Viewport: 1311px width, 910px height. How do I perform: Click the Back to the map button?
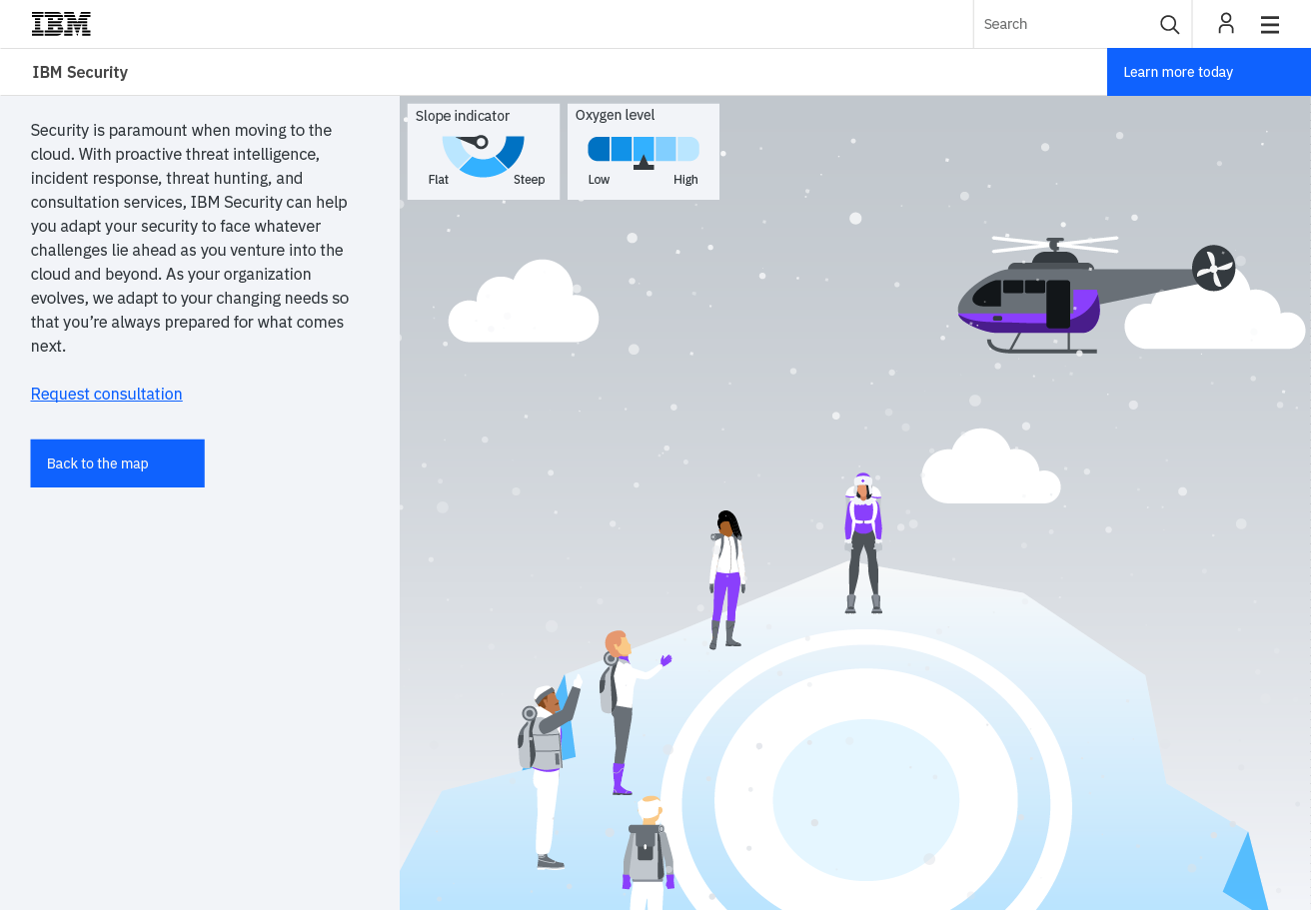click(x=118, y=463)
